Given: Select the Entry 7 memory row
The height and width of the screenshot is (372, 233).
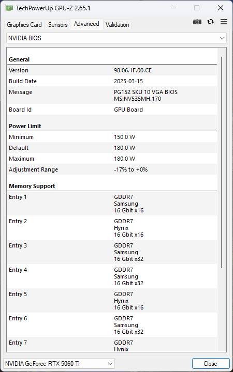Looking at the screenshot, I should click(x=112, y=345).
